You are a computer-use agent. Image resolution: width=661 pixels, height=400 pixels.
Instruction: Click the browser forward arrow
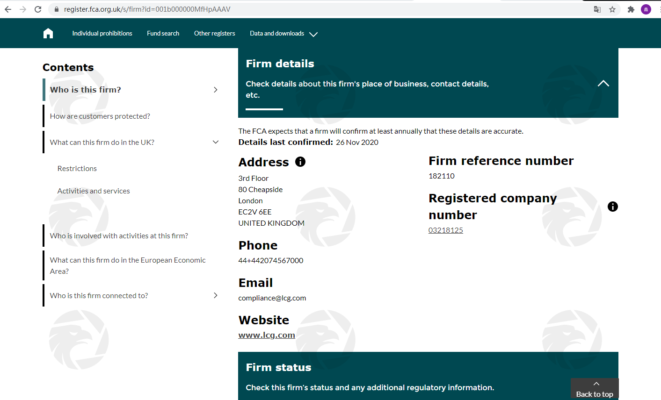point(23,9)
